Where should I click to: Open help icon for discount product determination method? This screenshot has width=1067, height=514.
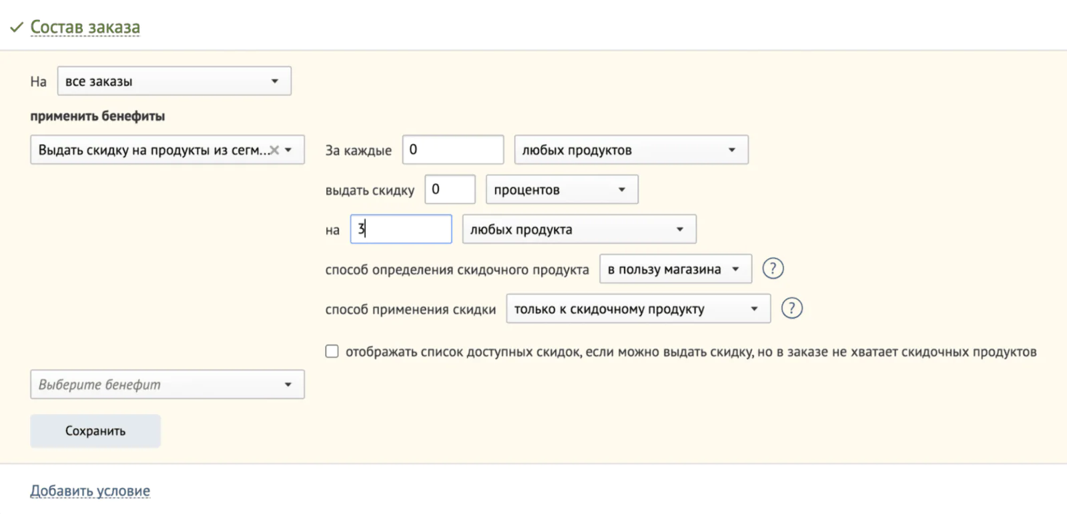tap(773, 269)
